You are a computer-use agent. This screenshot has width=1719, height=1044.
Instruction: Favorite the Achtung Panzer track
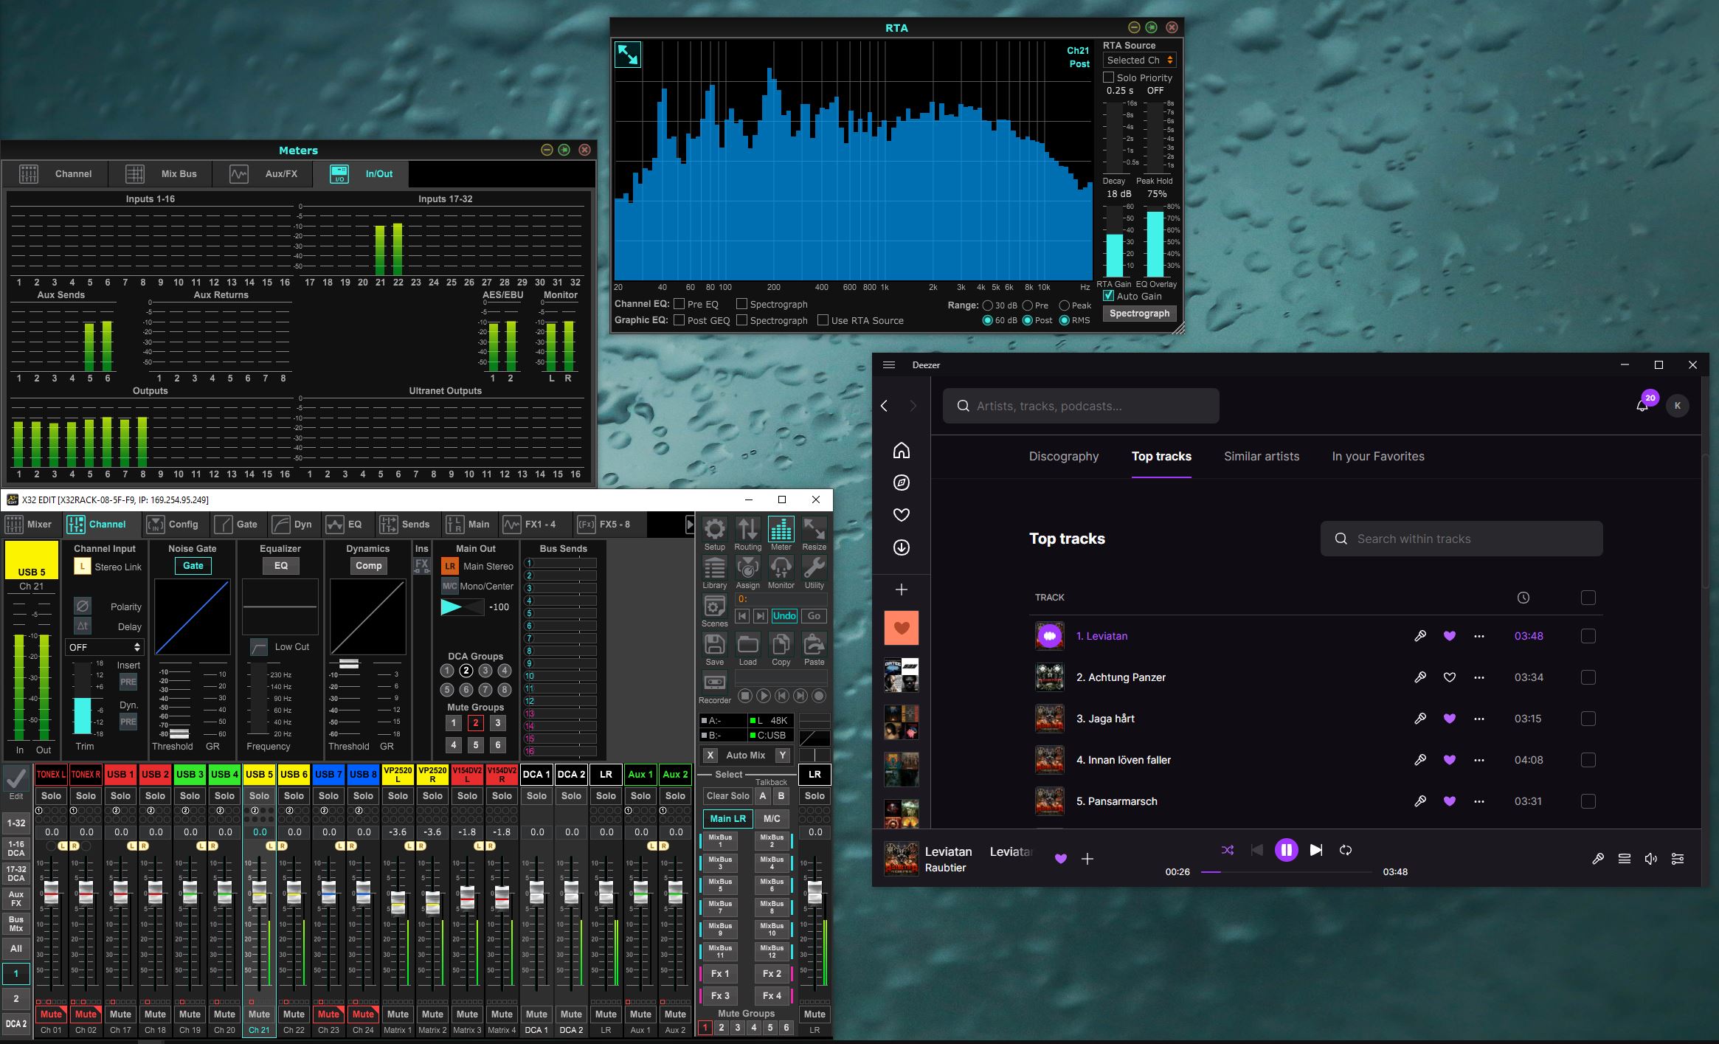pyautogui.click(x=1449, y=677)
